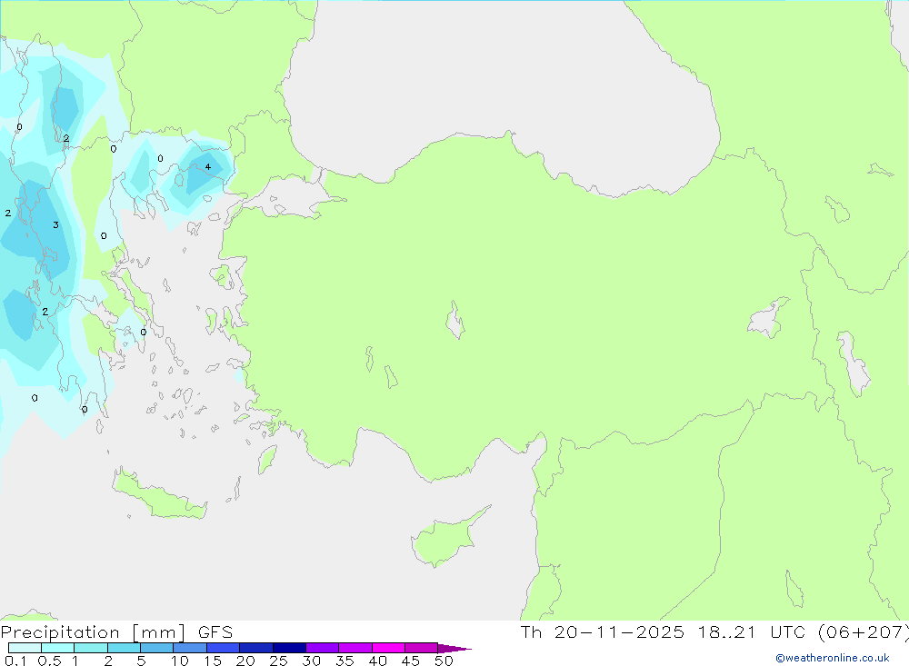Click the legend label "40"
Viewport: 909px width, 666px height.
[377, 661]
